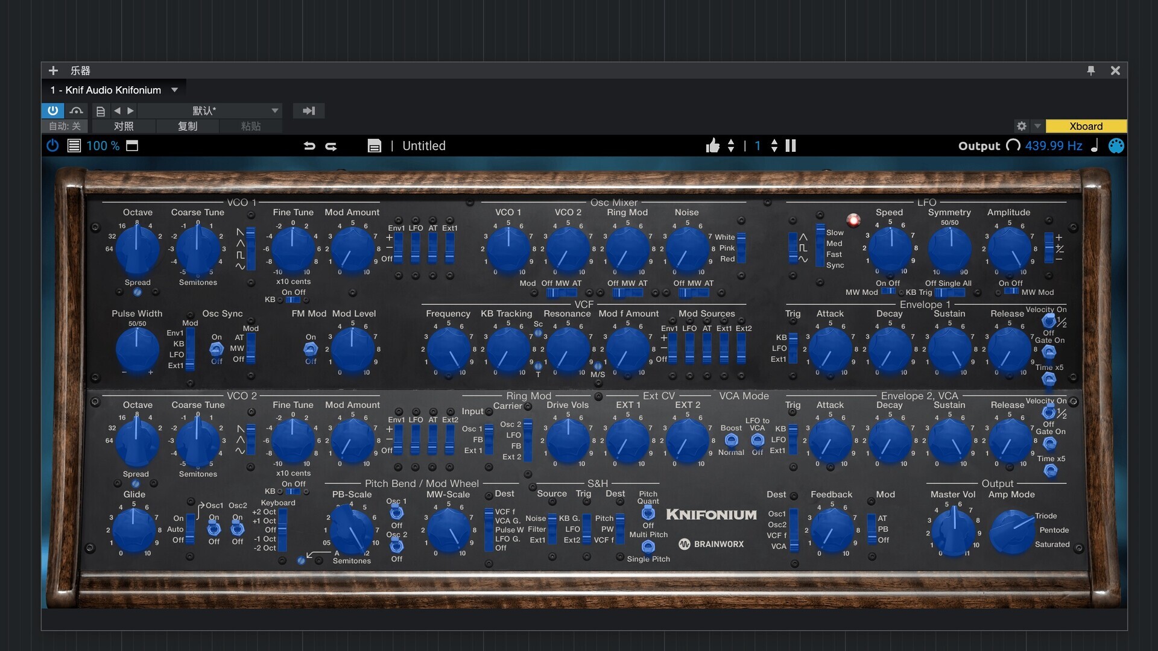Click the LFO Slow/Med/Fast/Sync range selector
This screenshot has width=1158, height=651.
click(x=820, y=245)
